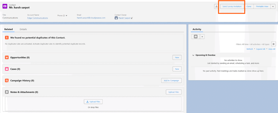Open dropdown arrow next to email button
The width and height of the screenshot is (278, 113).
[203, 37]
